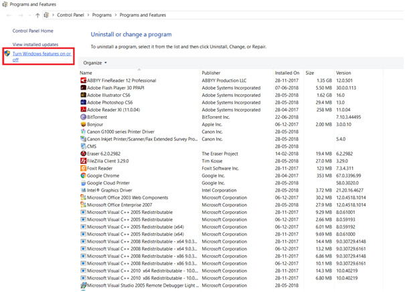Select the Adobe Illustrator CS6 icon

(83, 95)
